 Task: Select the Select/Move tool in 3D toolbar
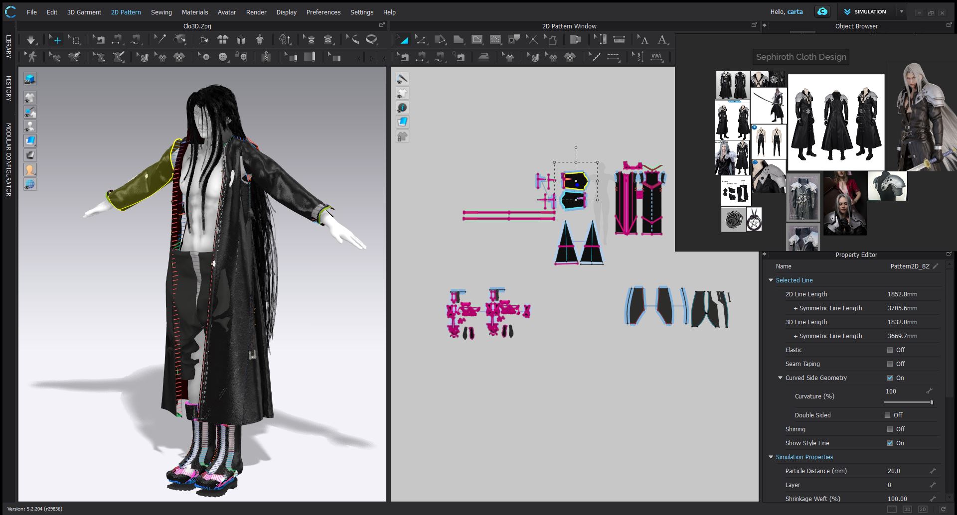55,40
